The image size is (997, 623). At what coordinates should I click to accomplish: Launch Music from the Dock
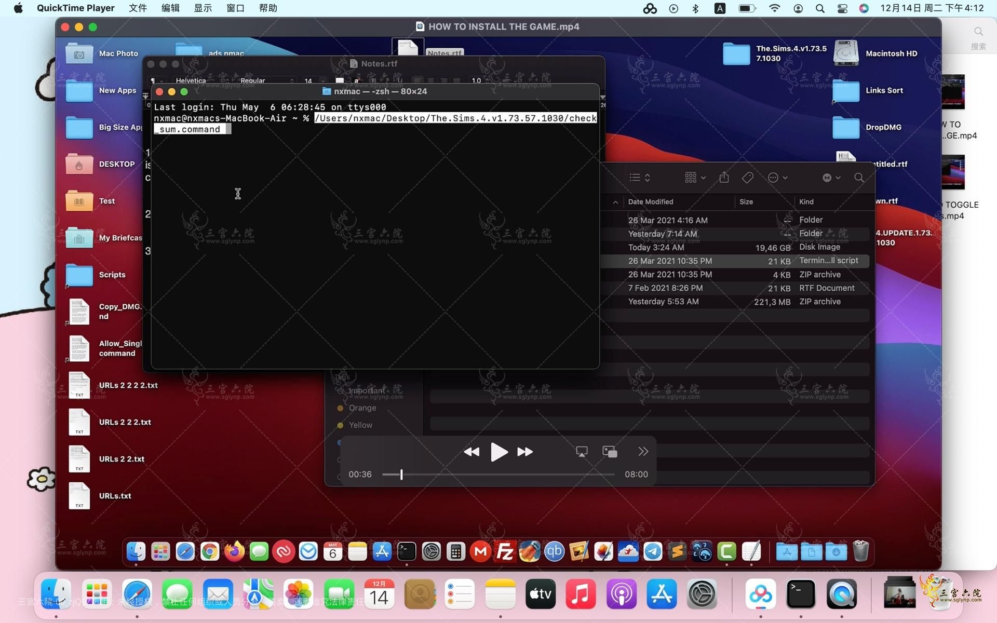(581, 593)
